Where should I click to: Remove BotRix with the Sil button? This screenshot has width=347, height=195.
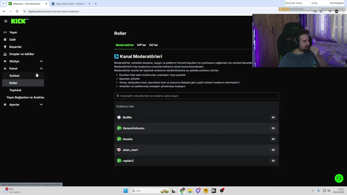tap(273, 117)
